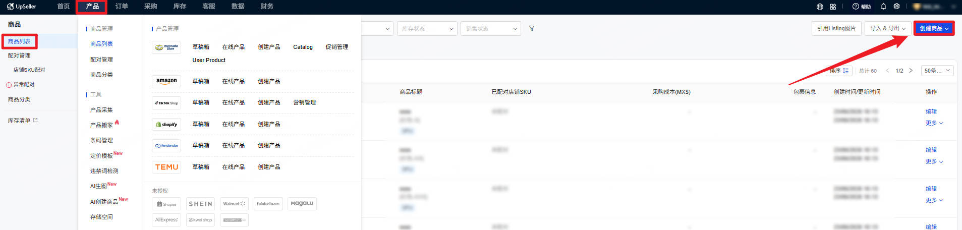Click 产品搬家 under 工具
This screenshot has height=230, width=962.
[x=101, y=125]
